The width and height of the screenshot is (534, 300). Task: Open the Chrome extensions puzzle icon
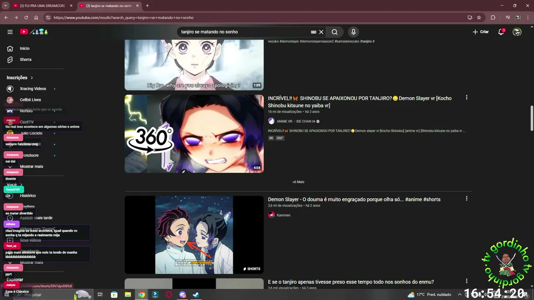493,17
